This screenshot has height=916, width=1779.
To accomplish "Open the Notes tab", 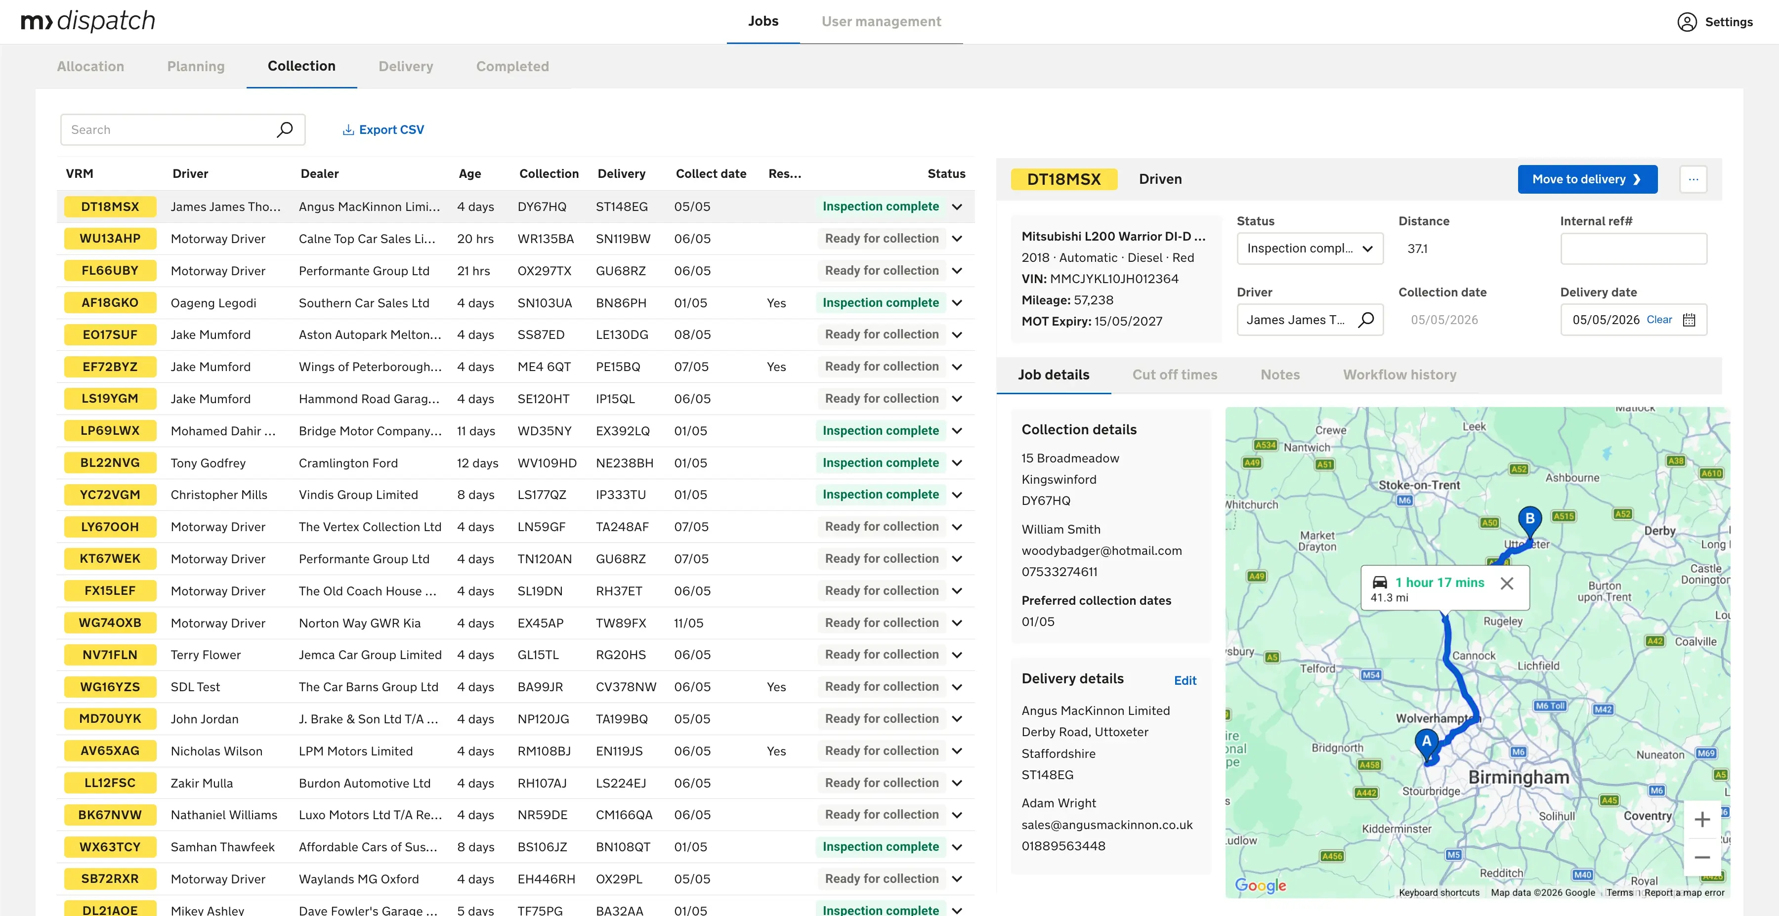I will click(x=1280, y=375).
